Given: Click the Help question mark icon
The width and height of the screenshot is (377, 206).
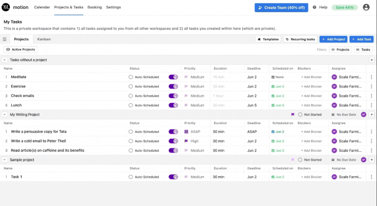Looking at the screenshot, I should click(314, 7).
